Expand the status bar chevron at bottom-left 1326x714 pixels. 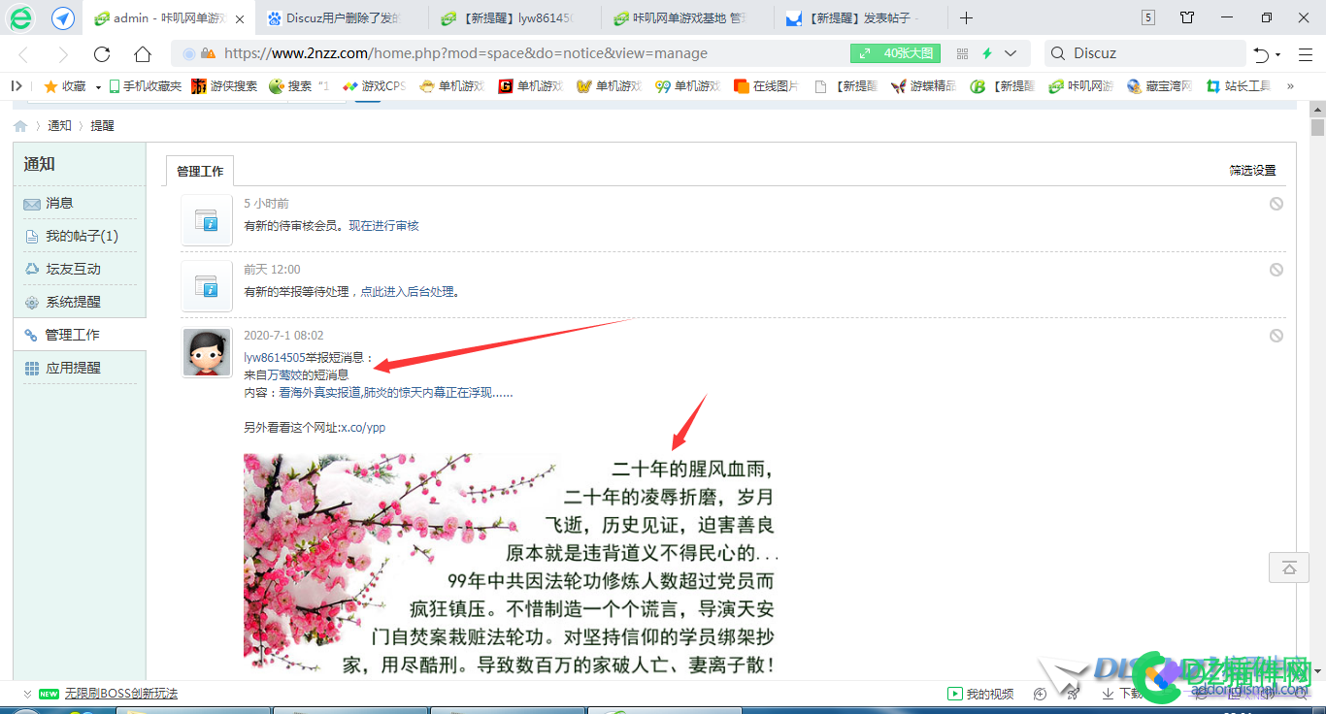pyautogui.click(x=27, y=694)
